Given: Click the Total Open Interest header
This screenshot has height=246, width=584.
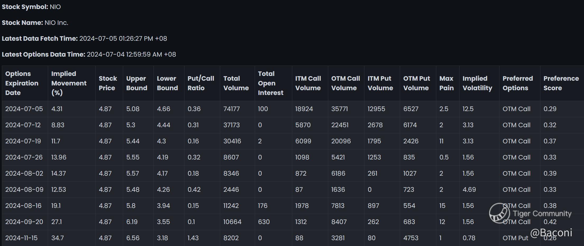Looking at the screenshot, I should click(x=270, y=83).
